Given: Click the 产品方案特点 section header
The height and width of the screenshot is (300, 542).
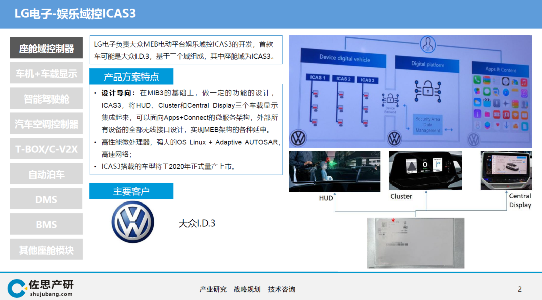Looking at the screenshot, I should (131, 77).
